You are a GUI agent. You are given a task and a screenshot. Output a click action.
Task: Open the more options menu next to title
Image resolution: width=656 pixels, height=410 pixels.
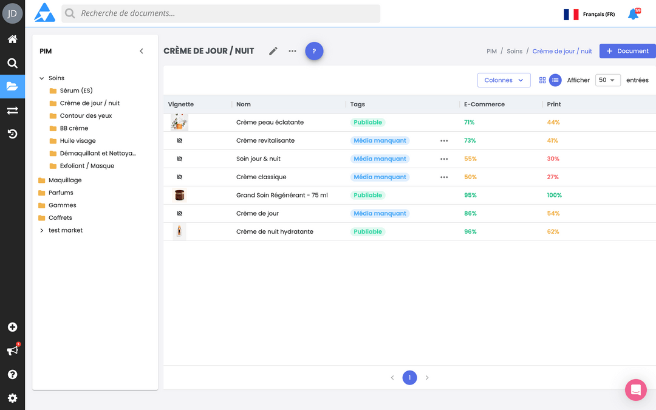(292, 51)
